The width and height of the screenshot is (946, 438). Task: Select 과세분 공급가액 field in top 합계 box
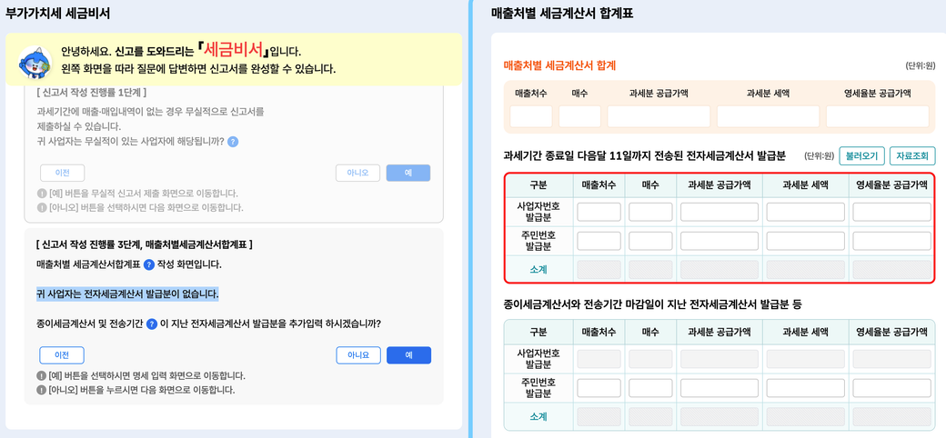pyautogui.click(x=659, y=116)
